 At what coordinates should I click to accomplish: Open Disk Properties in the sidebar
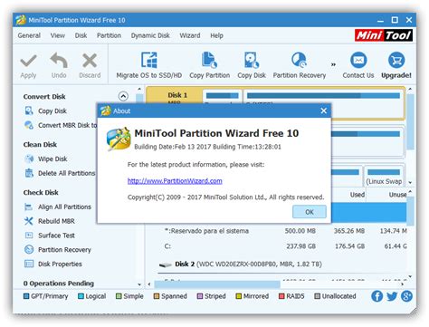click(53, 264)
